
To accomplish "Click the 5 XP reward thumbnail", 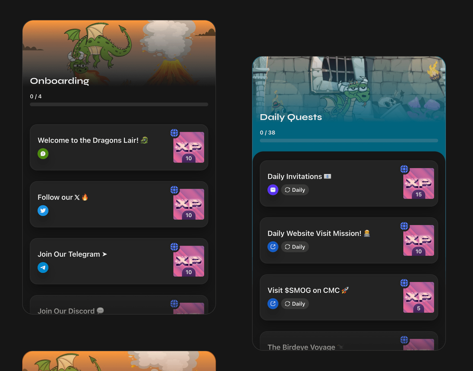I will click(x=419, y=297).
